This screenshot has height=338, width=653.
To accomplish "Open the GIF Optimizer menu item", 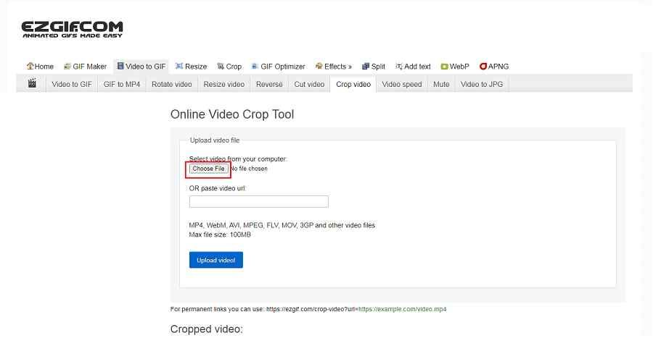I will tap(278, 67).
